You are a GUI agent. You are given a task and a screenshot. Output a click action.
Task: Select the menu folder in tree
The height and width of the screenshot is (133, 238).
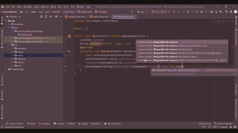point(20,55)
